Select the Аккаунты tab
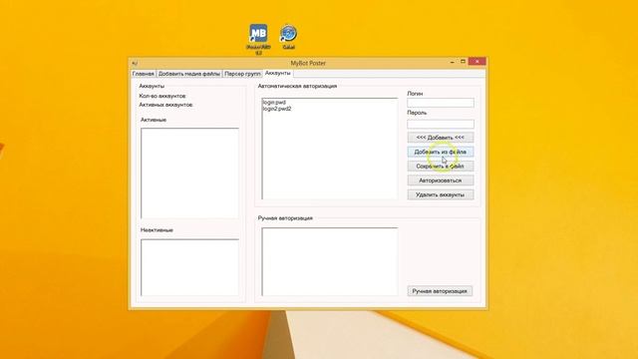Image resolution: width=638 pixels, height=359 pixels. coord(278,73)
